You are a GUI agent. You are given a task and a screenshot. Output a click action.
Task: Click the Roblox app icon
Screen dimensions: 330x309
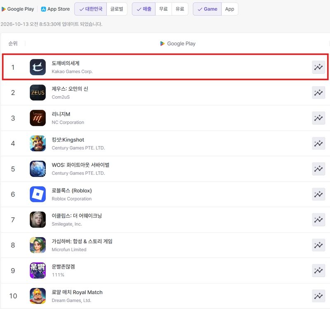click(38, 194)
